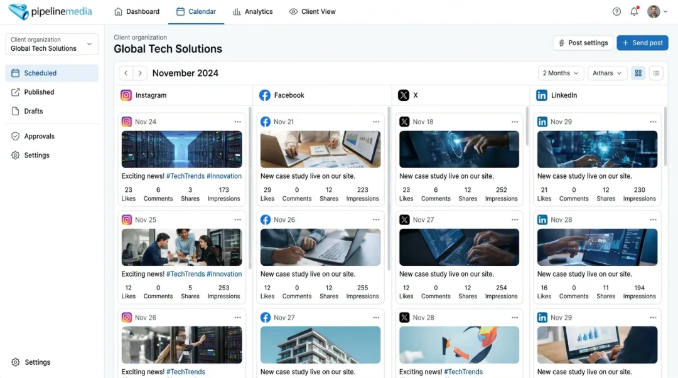Open Published in the sidebar
Viewport: 678px width, 378px height.
coord(52,92)
